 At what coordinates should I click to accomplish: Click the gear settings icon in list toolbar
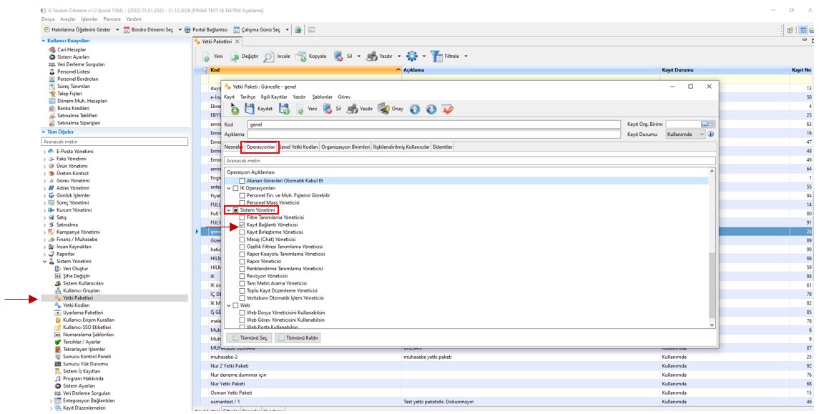tap(412, 56)
